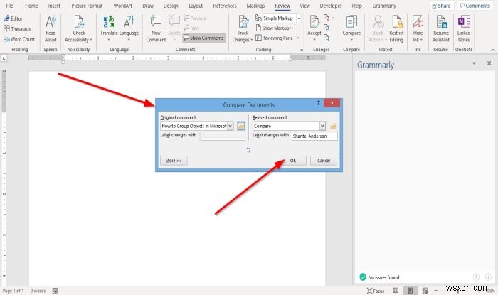Open the Reviewing Pane
498x295 pixels.
[x=275, y=38]
